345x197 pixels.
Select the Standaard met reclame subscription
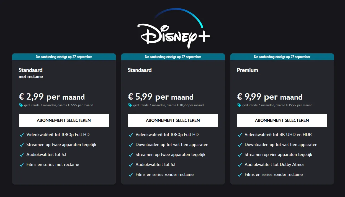point(64,120)
